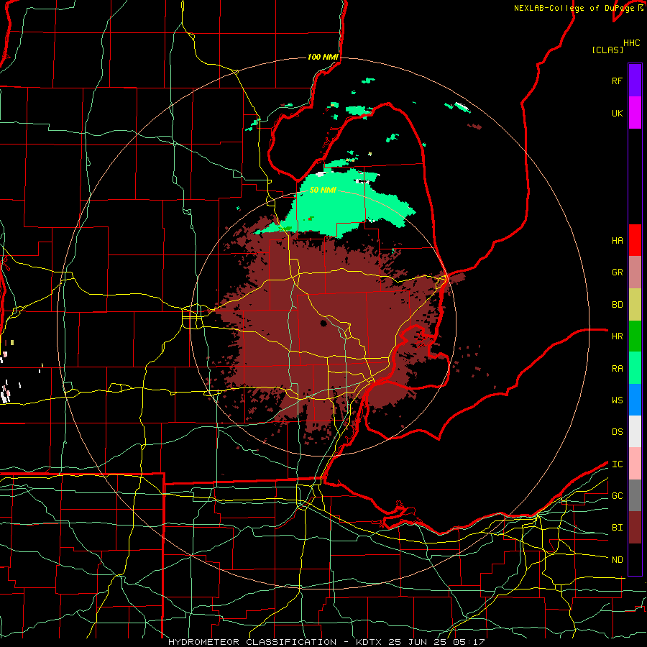This screenshot has width=647, height=647.
Task: Click the magenta UK legend color block
Action: click(x=635, y=113)
